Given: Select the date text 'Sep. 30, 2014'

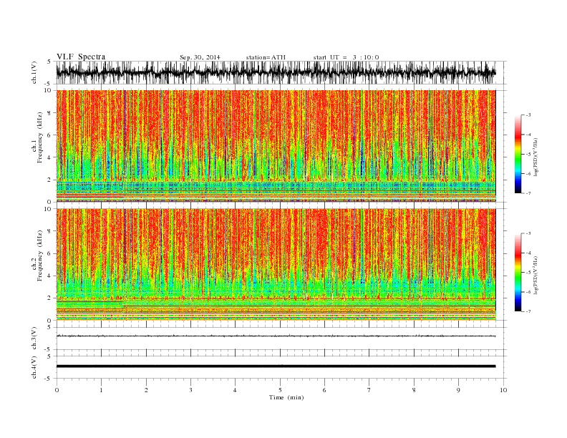Looking at the screenshot, I should (200, 57).
